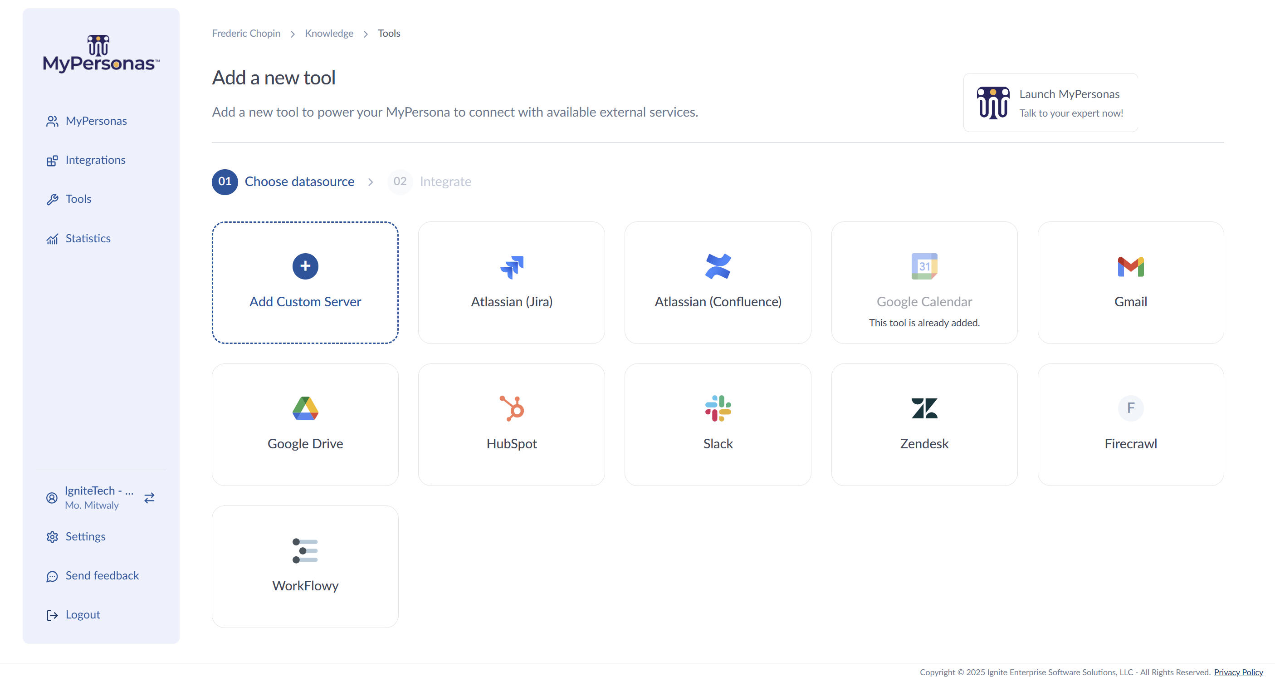Click 'Talk to your expert now!' text
Image resolution: width=1275 pixels, height=677 pixels.
[1071, 113]
